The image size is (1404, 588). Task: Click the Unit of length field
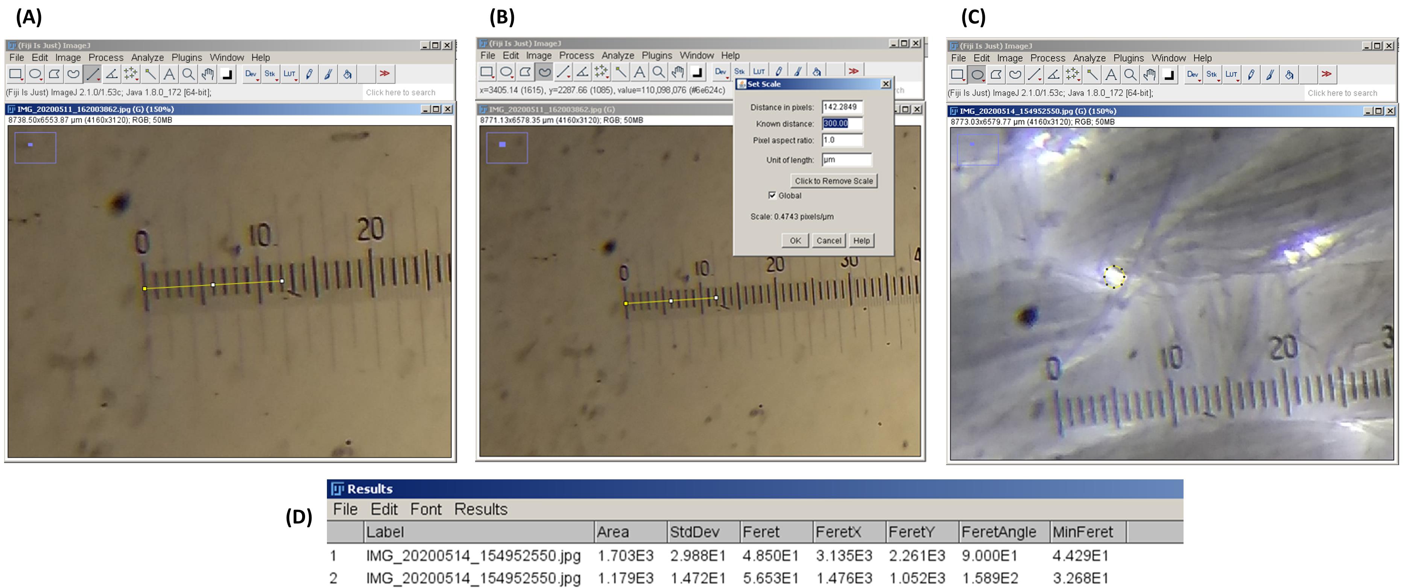[x=846, y=159]
